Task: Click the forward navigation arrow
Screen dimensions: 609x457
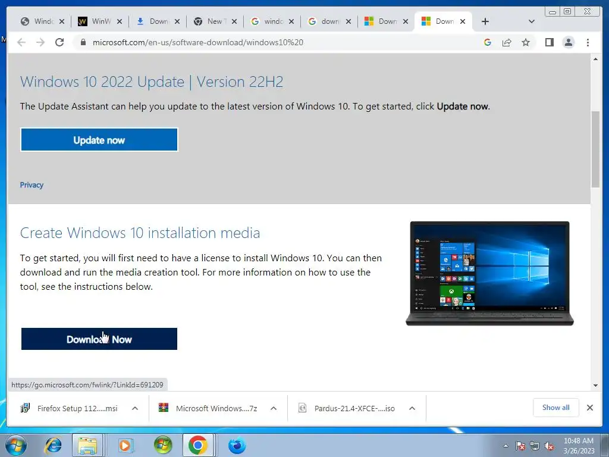Action: coord(40,42)
